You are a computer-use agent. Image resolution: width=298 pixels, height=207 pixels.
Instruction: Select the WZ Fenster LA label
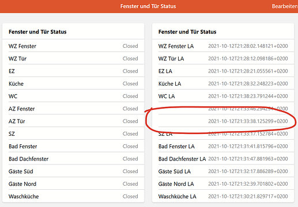176,46
